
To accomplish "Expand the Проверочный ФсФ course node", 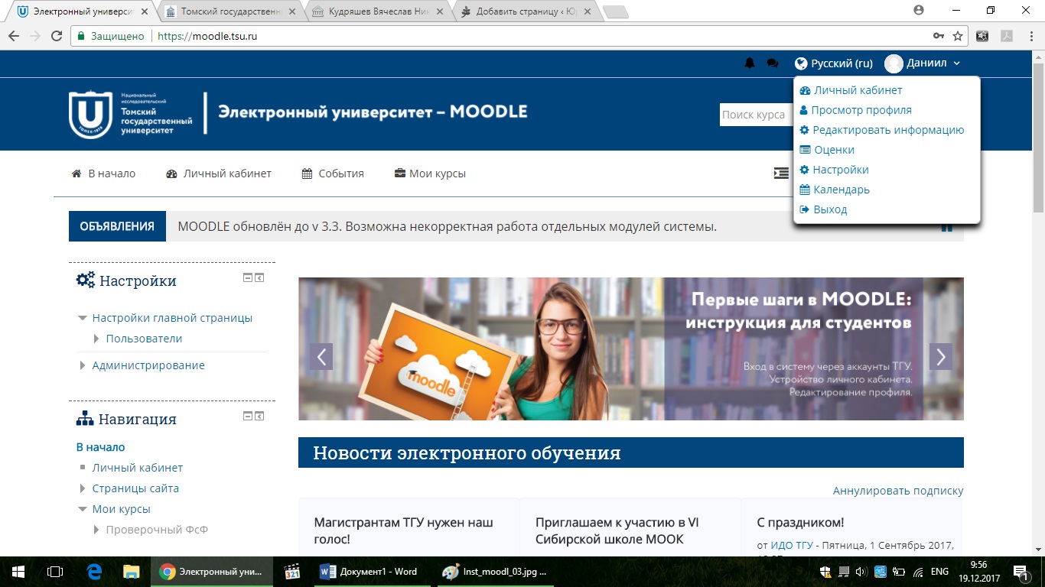I will coord(96,530).
